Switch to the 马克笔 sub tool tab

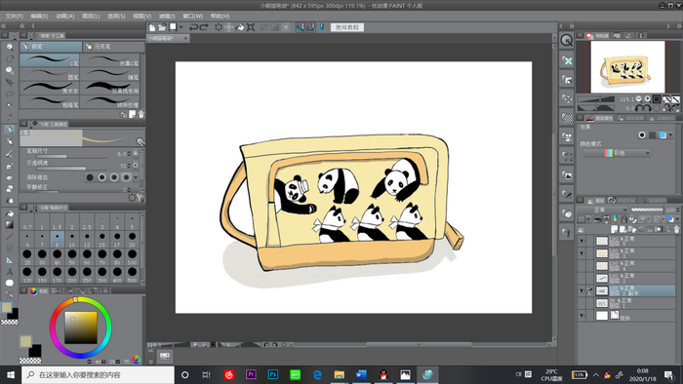(x=114, y=46)
